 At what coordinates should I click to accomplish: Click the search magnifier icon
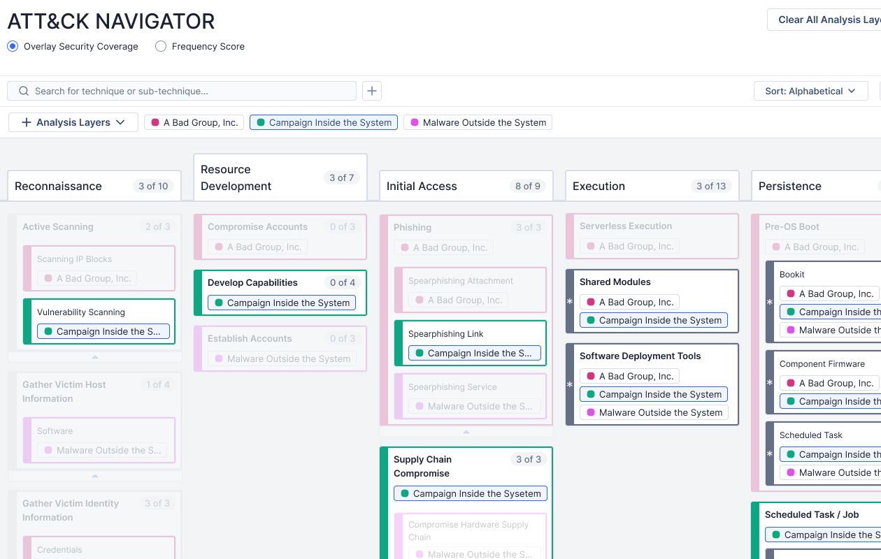click(24, 91)
